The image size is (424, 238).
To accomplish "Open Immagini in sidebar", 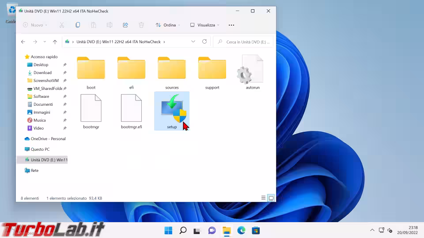I will click(x=39, y=112).
